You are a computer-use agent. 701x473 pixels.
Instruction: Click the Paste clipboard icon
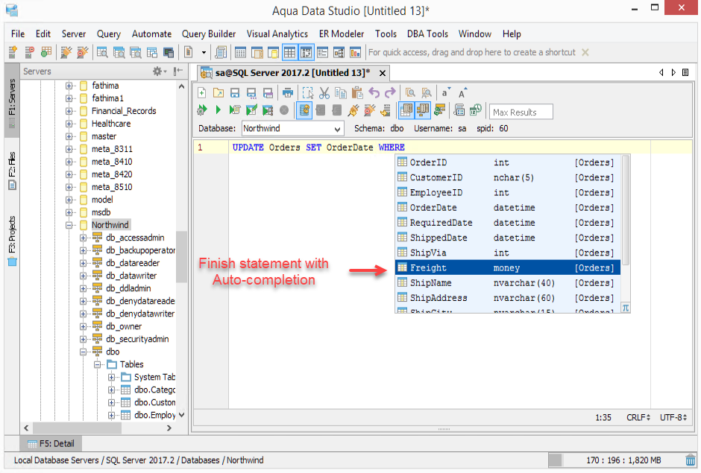click(356, 93)
